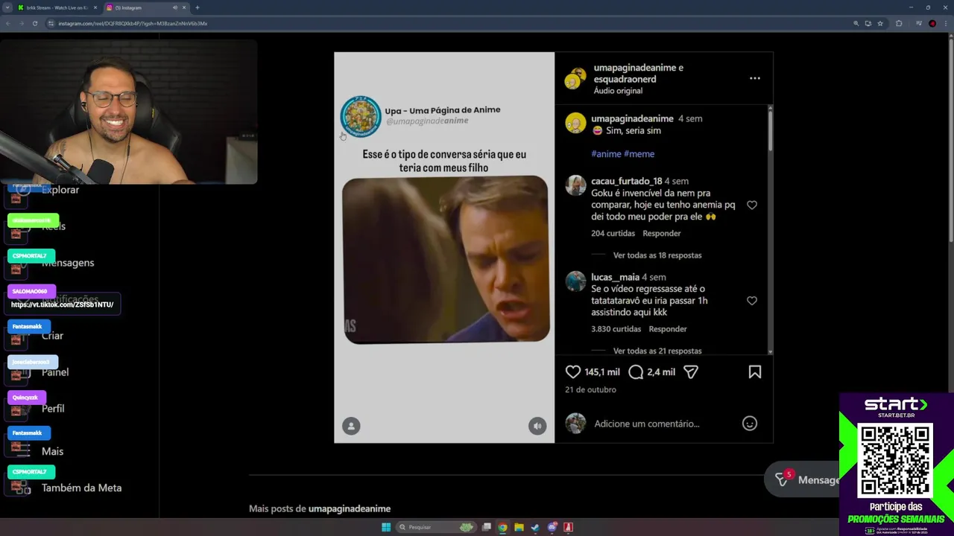This screenshot has width=954, height=536.
Task: Open Painel in Instagram sidebar
Action: pyautogui.click(x=55, y=372)
